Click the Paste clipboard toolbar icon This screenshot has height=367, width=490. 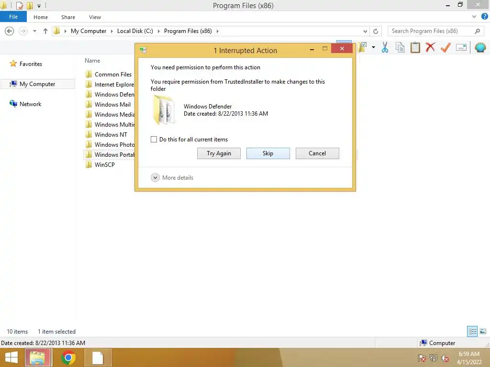[x=415, y=47]
